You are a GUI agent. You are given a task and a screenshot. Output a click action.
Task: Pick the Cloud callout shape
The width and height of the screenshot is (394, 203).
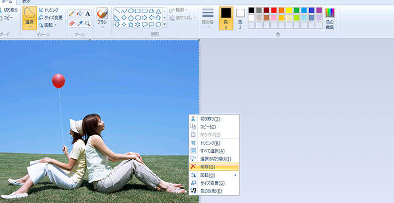158,25
